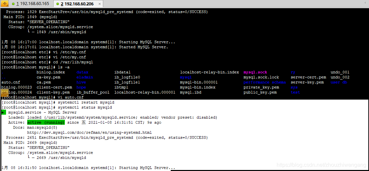
Task: Click the green 'active (running)' status text
Action: (46, 122)
